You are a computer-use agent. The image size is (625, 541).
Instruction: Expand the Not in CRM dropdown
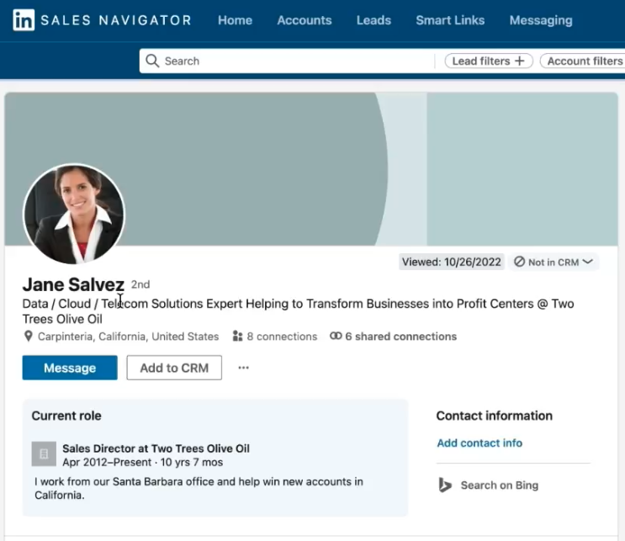554,262
